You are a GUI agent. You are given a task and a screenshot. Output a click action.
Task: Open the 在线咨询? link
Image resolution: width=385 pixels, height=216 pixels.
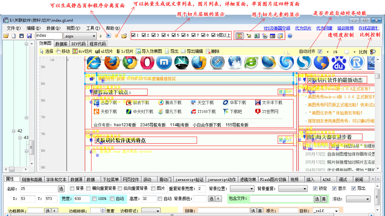368,28
